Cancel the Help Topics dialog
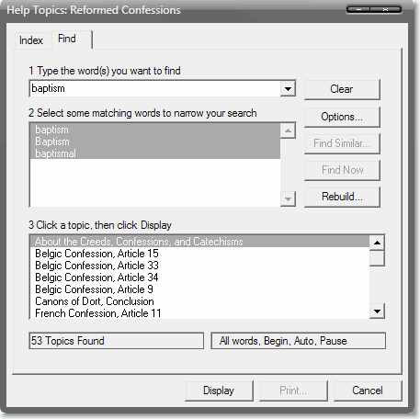This screenshot has height=419, width=420. click(x=368, y=391)
